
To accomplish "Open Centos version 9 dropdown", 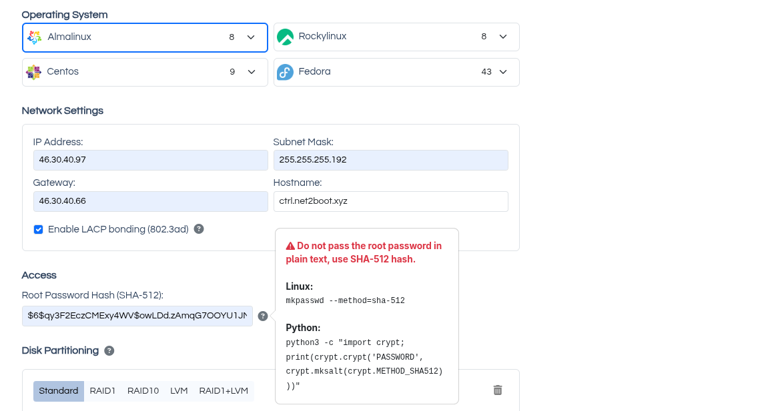I will [x=251, y=72].
